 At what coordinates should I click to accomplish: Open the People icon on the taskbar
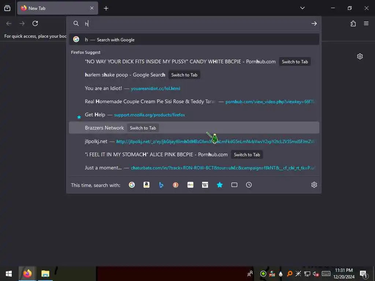pos(250,274)
